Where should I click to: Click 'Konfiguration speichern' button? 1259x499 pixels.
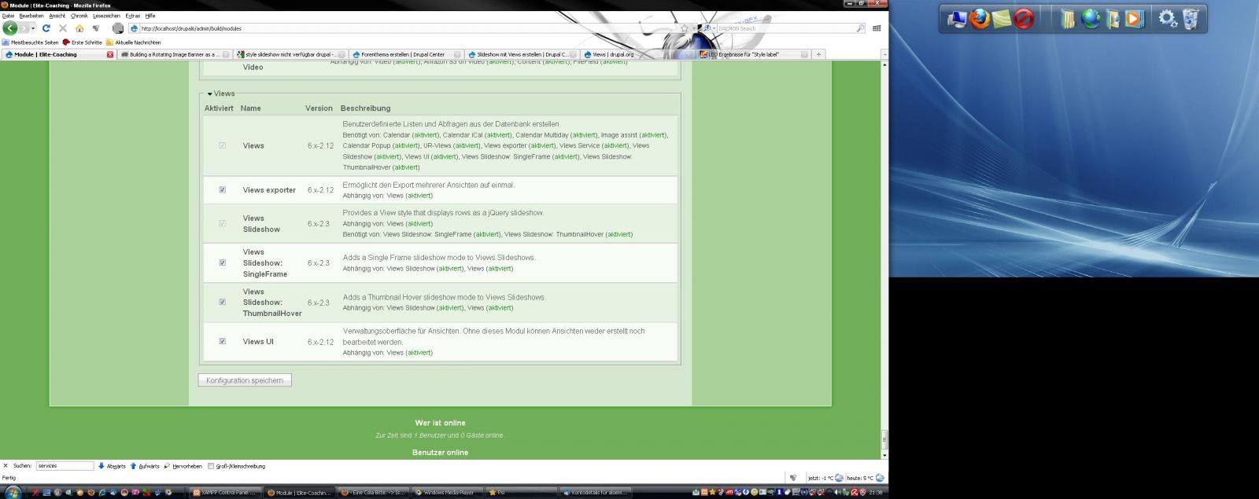tap(245, 380)
